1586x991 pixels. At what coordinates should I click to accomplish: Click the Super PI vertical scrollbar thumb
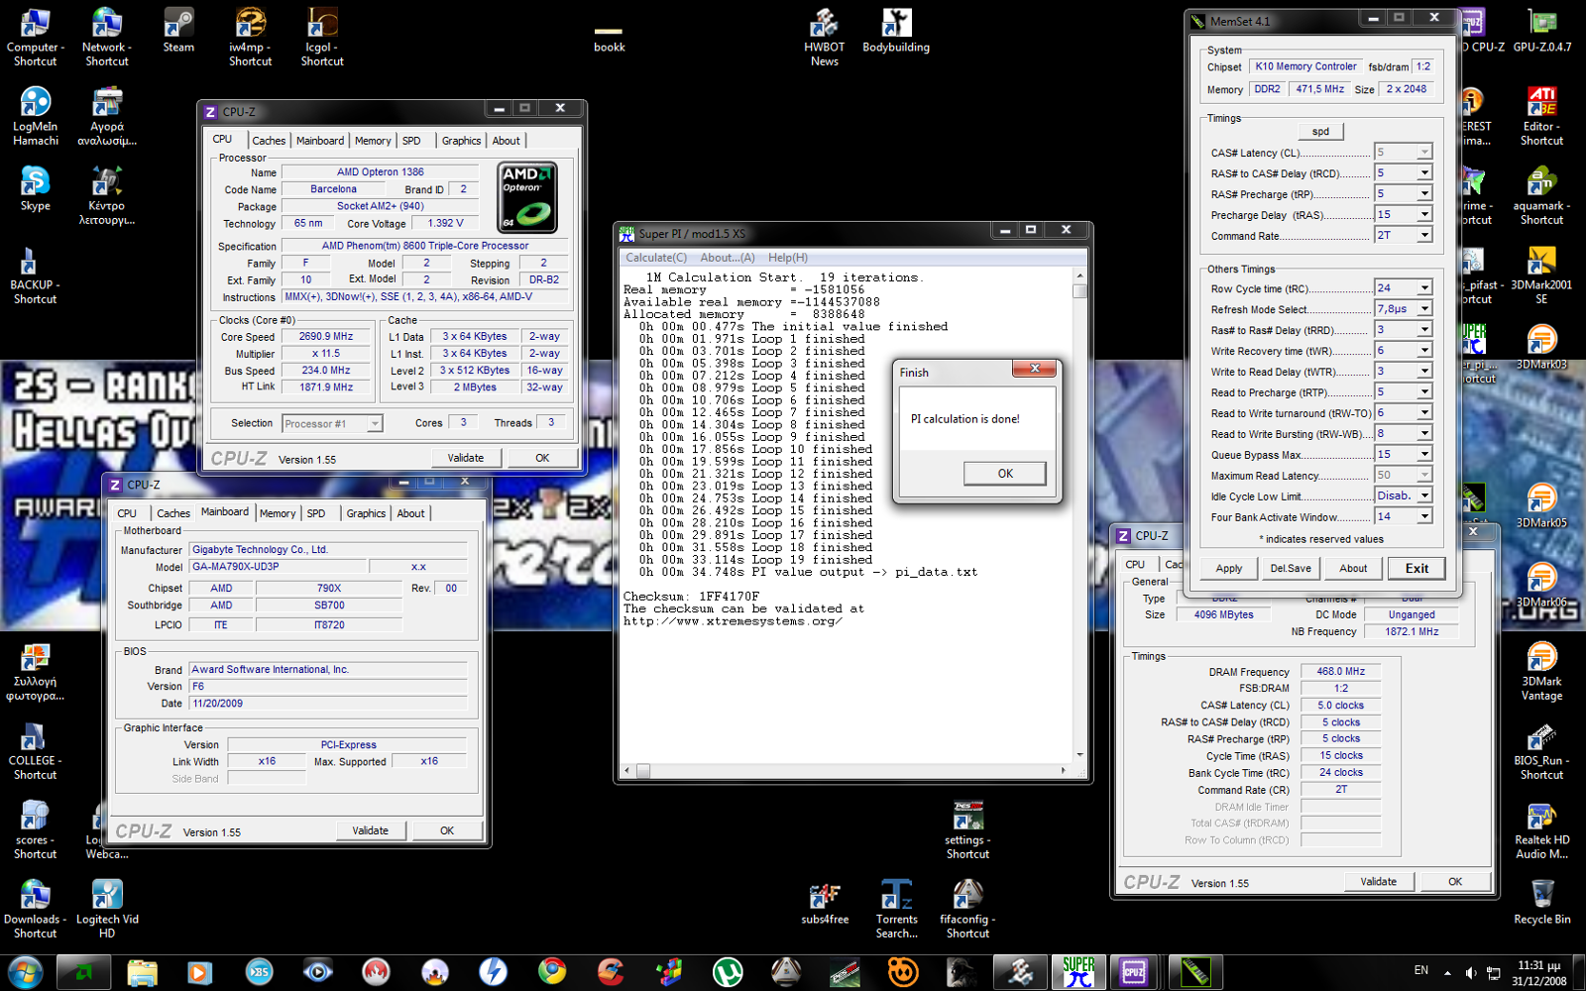[x=1079, y=291]
